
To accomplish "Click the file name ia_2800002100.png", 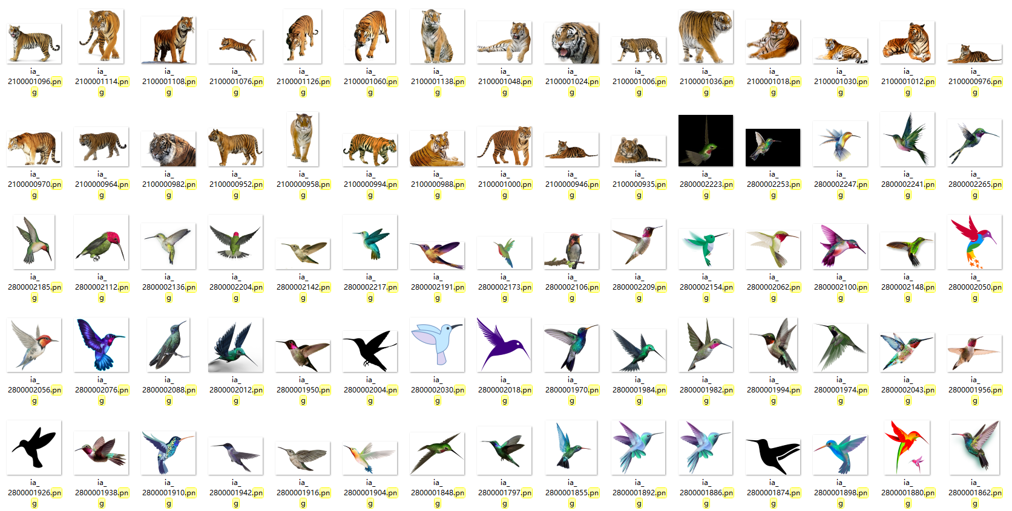I will [x=841, y=287].
